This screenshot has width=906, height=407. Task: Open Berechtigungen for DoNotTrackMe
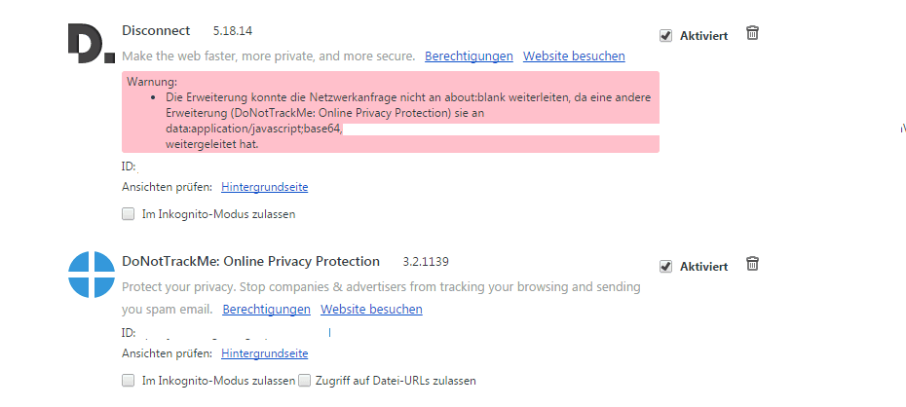(266, 309)
